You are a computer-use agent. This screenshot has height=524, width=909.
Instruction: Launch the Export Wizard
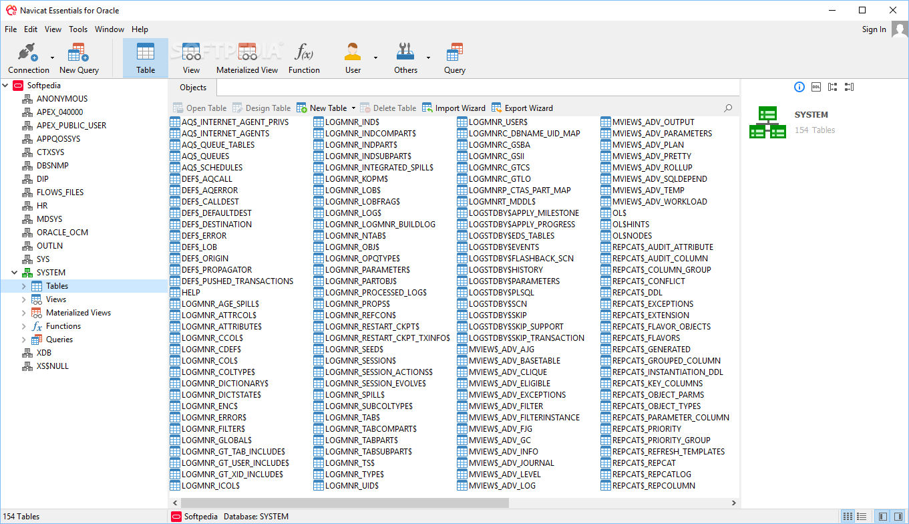pyautogui.click(x=522, y=108)
